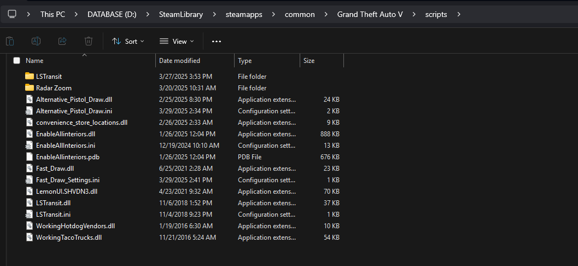Click the LSTransit.dll file icon
This screenshot has height=266, width=578.
pos(30,203)
